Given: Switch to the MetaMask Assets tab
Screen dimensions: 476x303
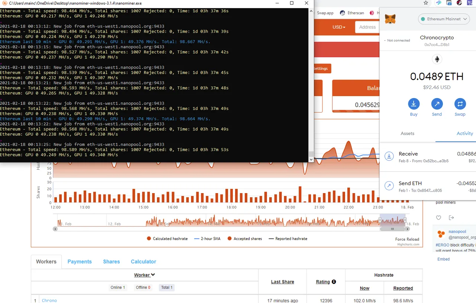Looking at the screenshot, I should click(407, 133).
